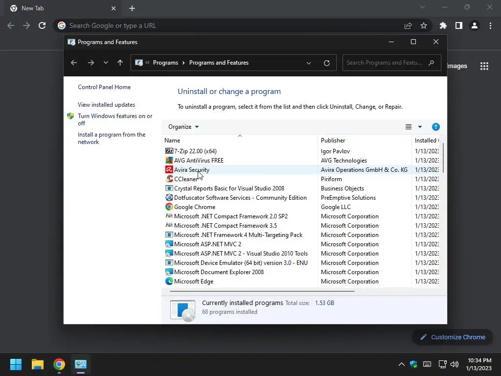
Task: Open Install a program from the network
Action: pyautogui.click(x=112, y=138)
